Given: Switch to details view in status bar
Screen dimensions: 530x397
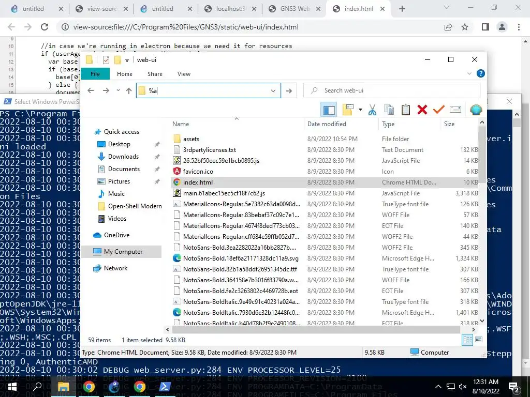Looking at the screenshot, I should tap(467, 340).
